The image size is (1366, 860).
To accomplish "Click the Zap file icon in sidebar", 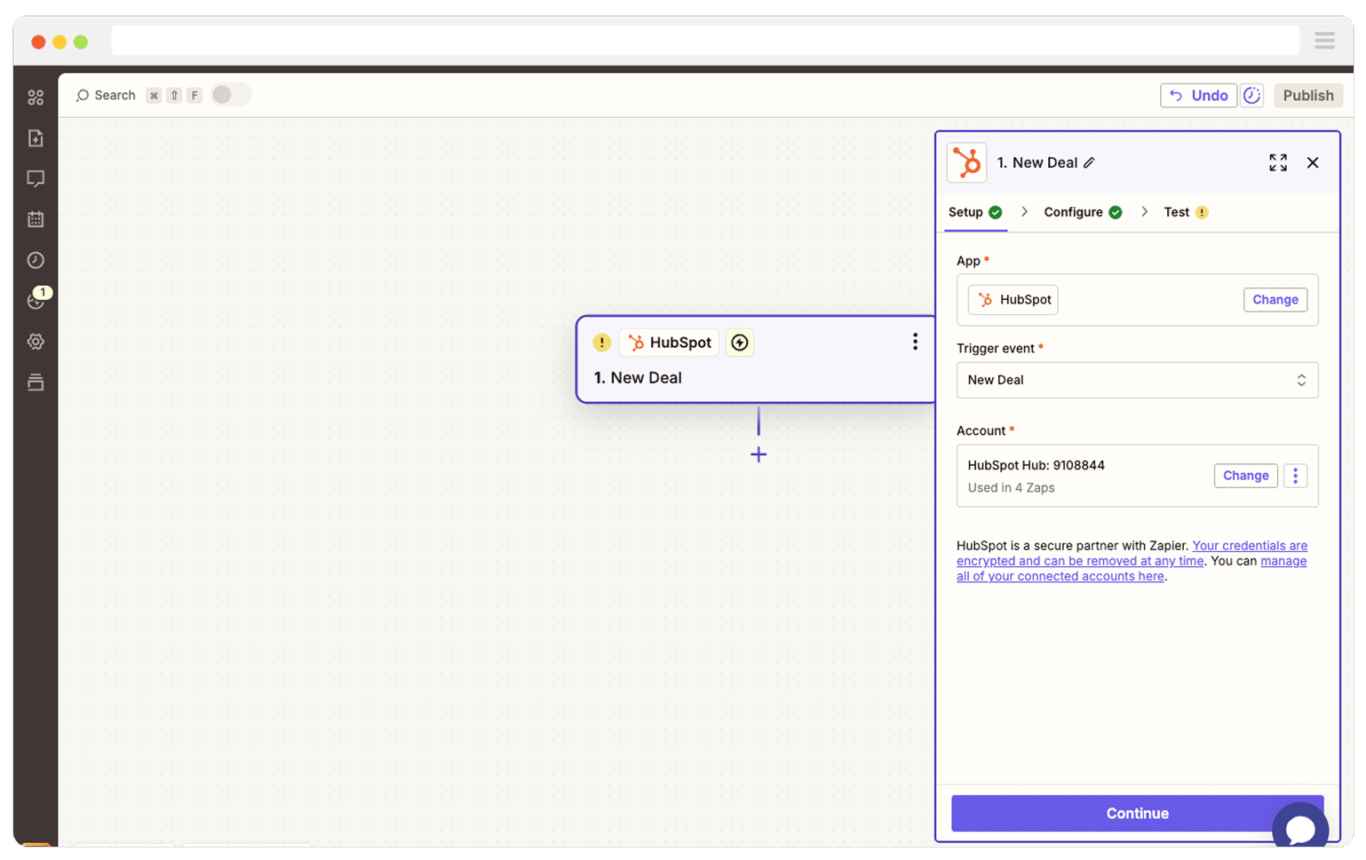I will [x=36, y=138].
